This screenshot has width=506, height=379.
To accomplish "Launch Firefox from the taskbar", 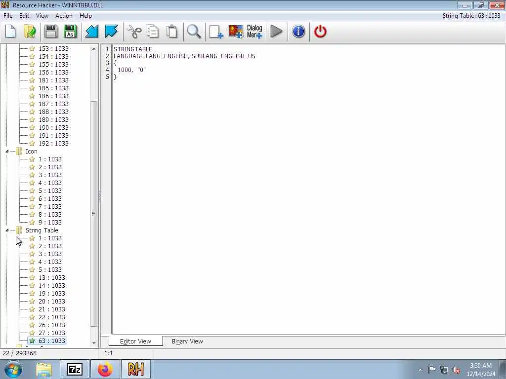I will [105, 369].
